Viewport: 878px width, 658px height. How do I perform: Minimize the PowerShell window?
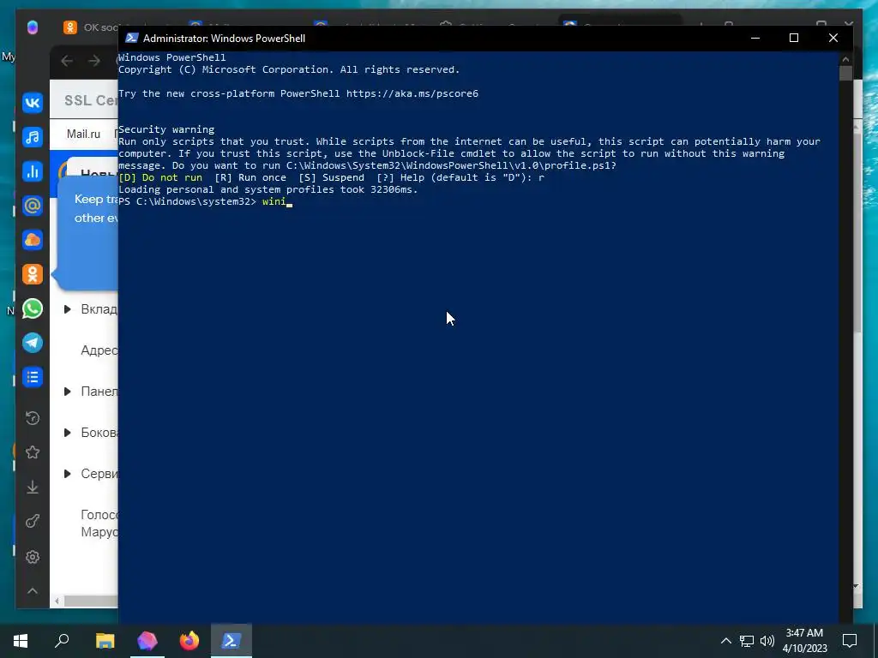755,38
